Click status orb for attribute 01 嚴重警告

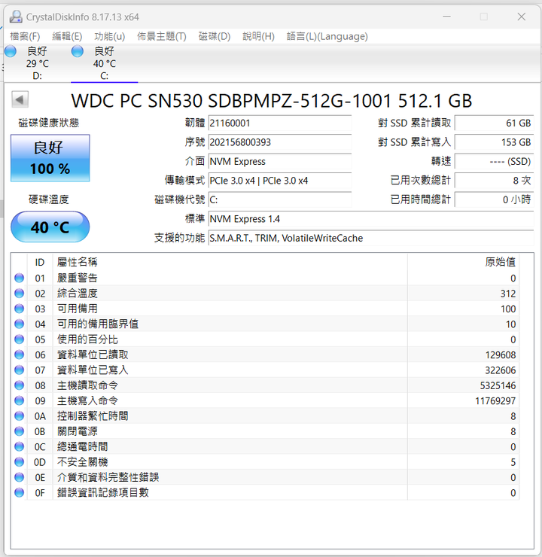(x=19, y=278)
